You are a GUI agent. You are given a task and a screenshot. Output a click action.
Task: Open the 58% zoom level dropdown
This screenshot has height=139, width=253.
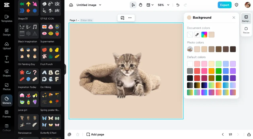coord(163,5)
